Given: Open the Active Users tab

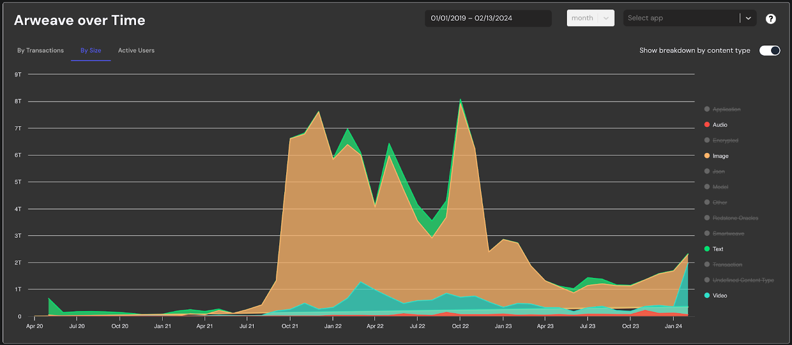Looking at the screenshot, I should click(x=136, y=50).
